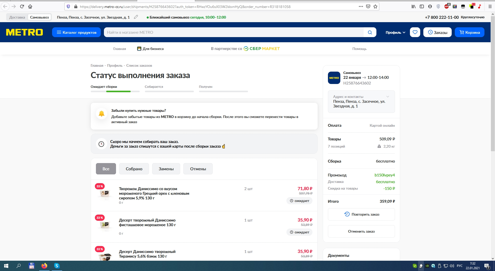Open Творожок Даниссимо product thumbnail
Screen dimensions: 495x271
click(105, 193)
